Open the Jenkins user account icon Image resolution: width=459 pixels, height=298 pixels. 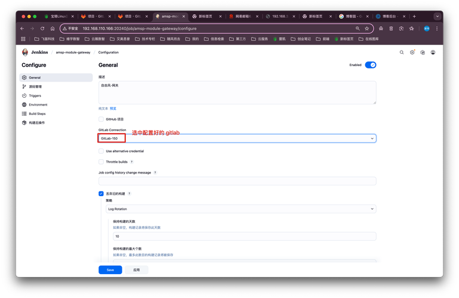(433, 52)
